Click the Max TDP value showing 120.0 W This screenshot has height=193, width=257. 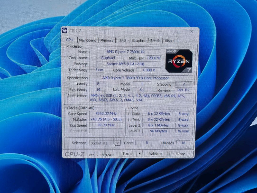[x=153, y=58]
